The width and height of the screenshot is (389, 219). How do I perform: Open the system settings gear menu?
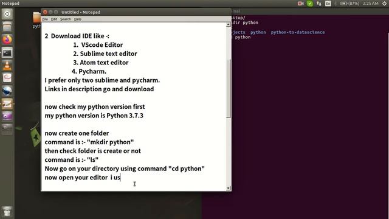[x=384, y=4]
